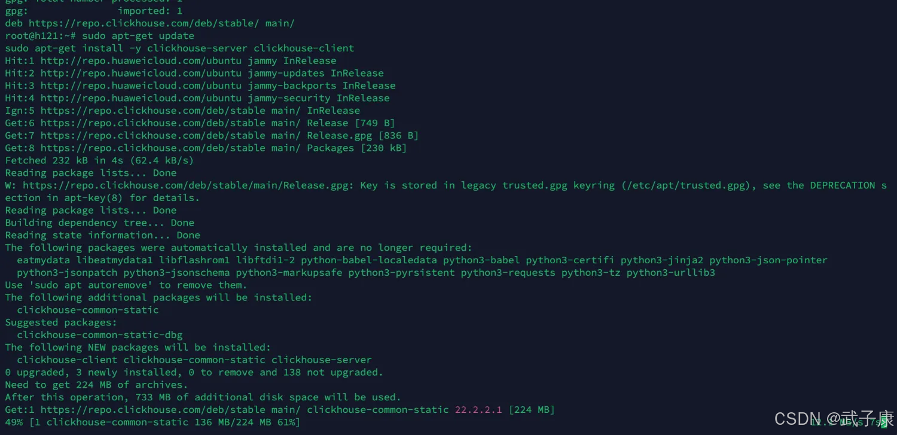
Task: Open the Hit:1 huaweicloud jammy InRelease URL
Action: 141,61
